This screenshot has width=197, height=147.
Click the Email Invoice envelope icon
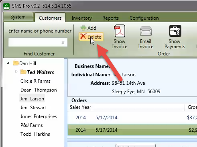tap(146, 31)
